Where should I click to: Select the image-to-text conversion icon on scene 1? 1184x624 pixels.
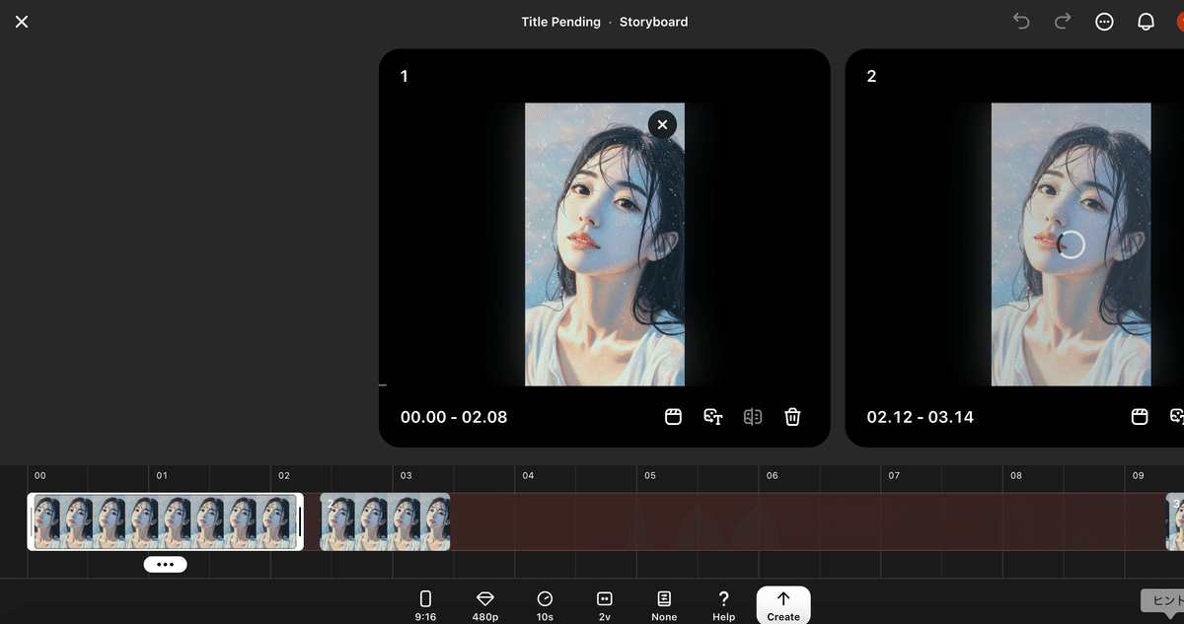click(x=713, y=417)
